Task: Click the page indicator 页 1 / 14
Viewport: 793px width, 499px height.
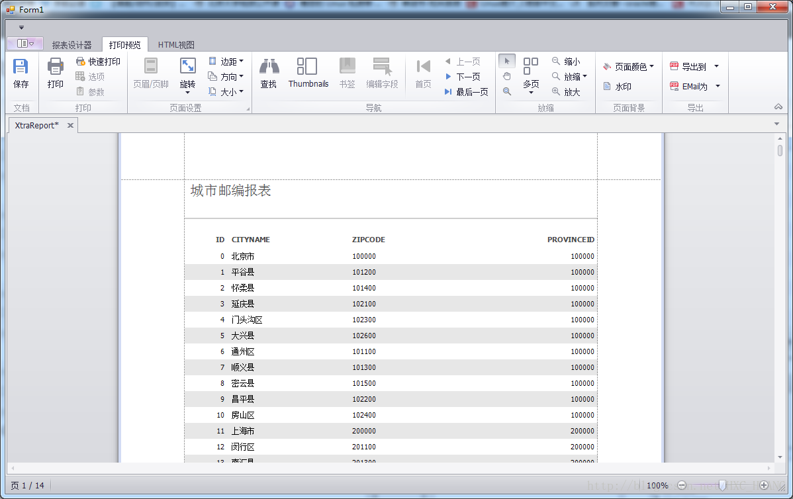Action: tap(27, 485)
